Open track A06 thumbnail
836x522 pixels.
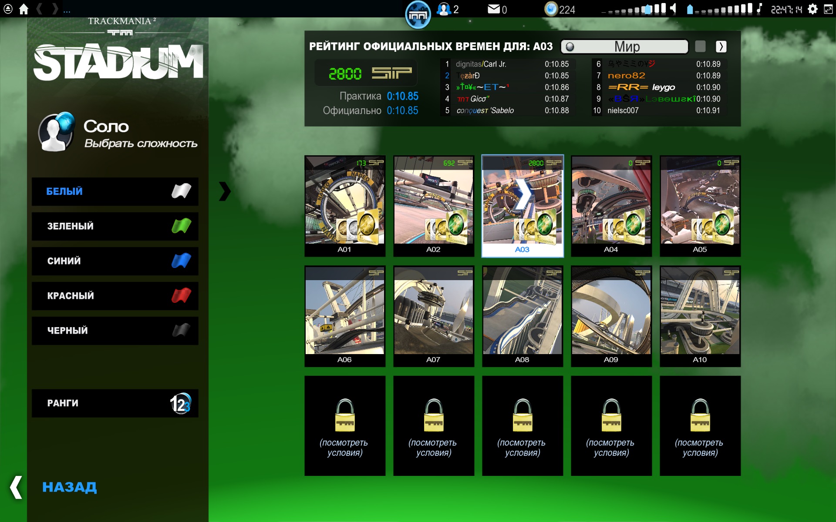[345, 316]
